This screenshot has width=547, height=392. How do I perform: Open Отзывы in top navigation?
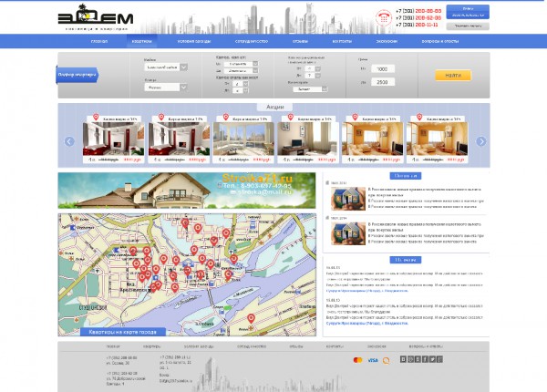pos(300,41)
